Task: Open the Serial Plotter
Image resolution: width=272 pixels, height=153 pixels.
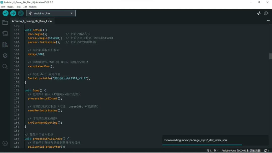Action: (x=259, y=13)
